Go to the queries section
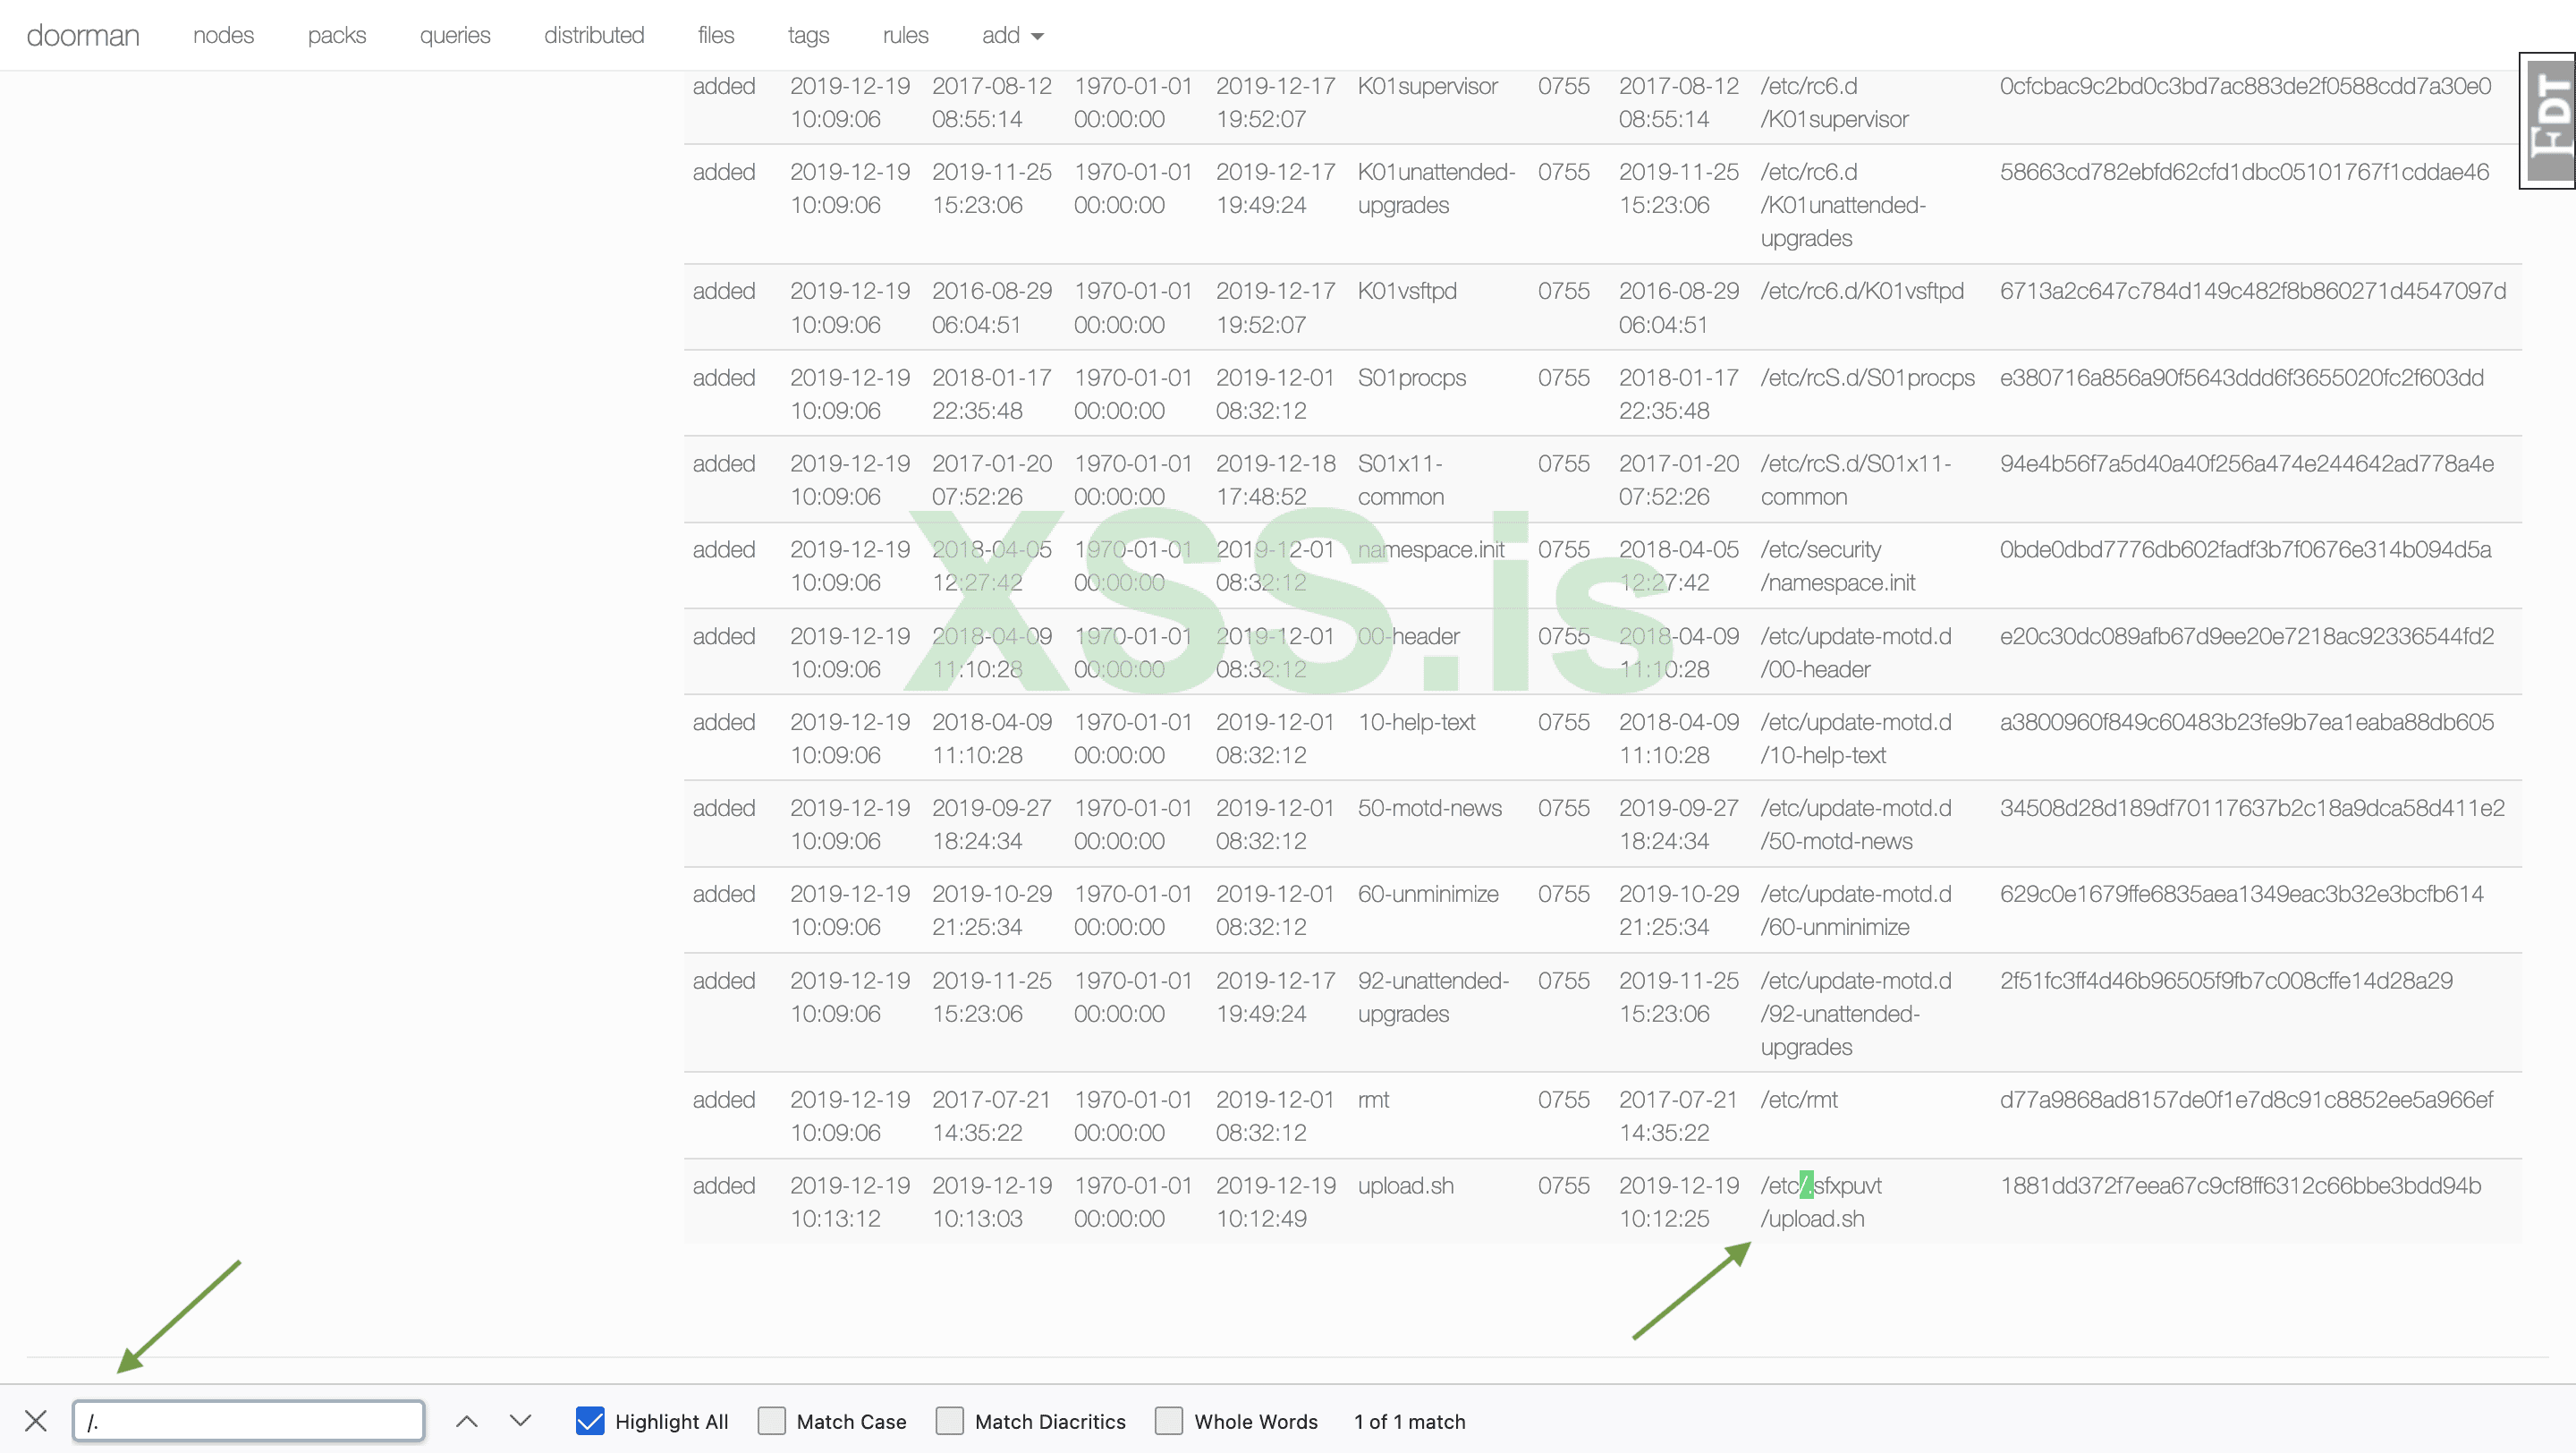Image resolution: width=2576 pixels, height=1453 pixels. 455,35
